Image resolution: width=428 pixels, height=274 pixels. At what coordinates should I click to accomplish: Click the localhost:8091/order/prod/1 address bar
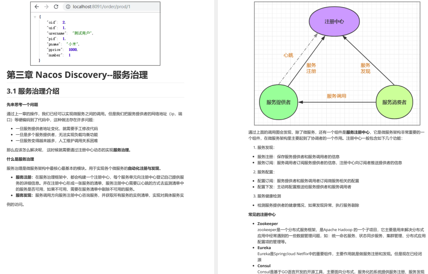tap(111, 7)
